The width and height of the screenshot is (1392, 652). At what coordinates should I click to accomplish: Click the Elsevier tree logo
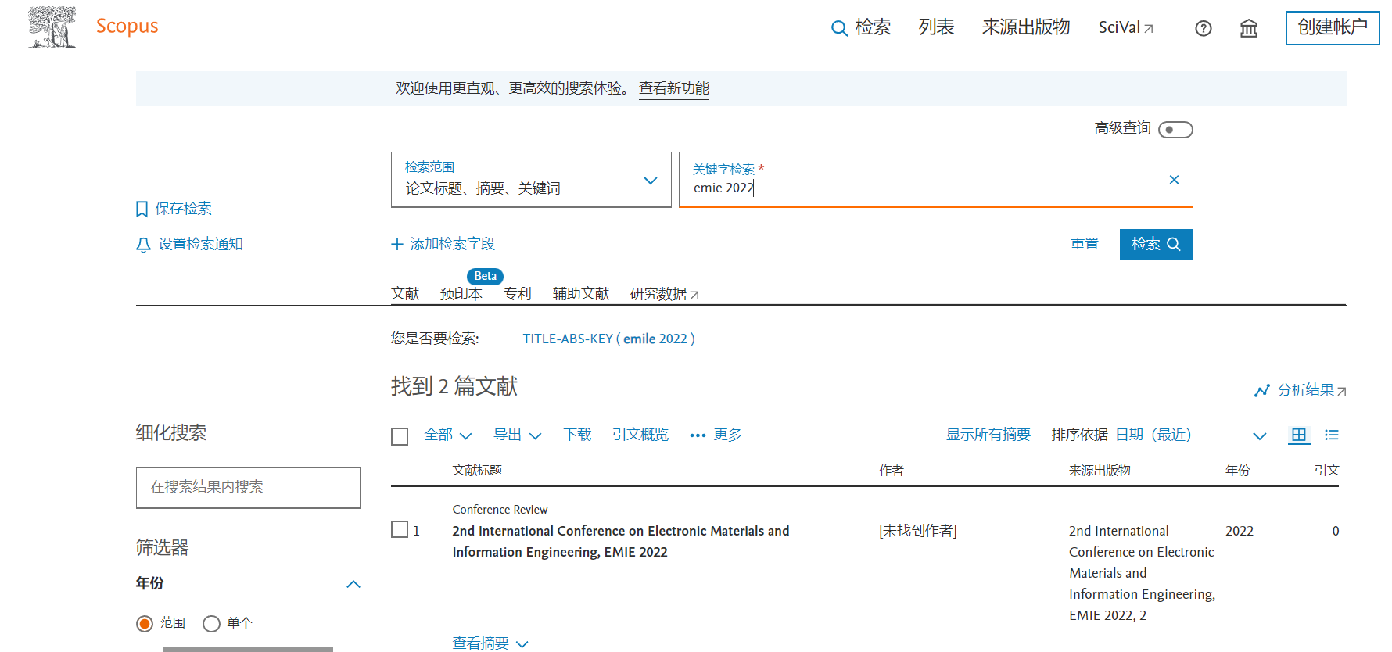pos(52,27)
